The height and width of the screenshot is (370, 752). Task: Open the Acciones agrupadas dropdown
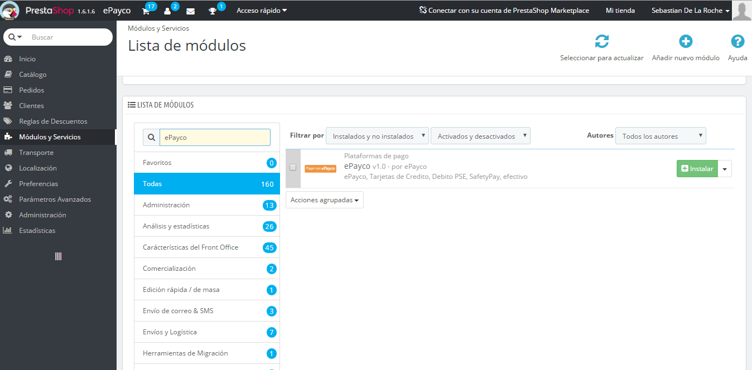(x=325, y=200)
